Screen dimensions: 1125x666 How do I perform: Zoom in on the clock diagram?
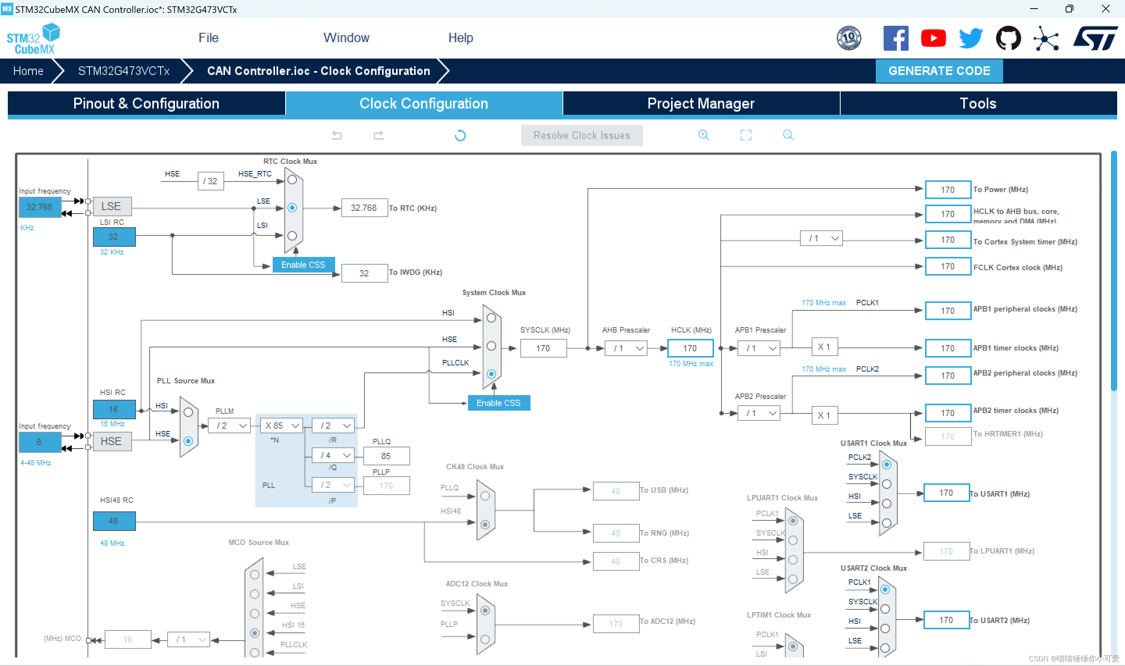(704, 135)
